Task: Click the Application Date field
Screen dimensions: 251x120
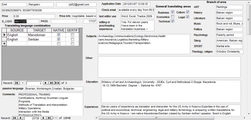Action: pyautogui.click(x=137, y=4)
